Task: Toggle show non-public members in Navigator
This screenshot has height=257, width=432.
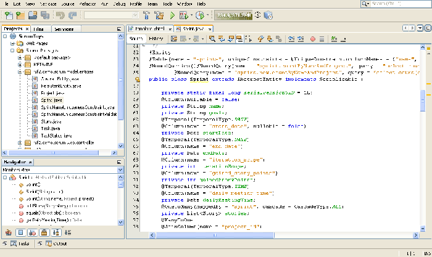Action: point(44,233)
